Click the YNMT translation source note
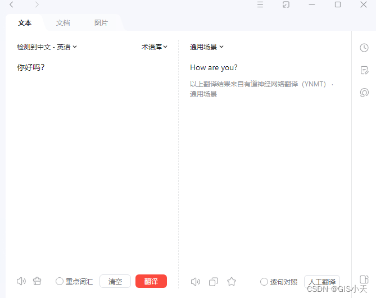 (x=261, y=89)
